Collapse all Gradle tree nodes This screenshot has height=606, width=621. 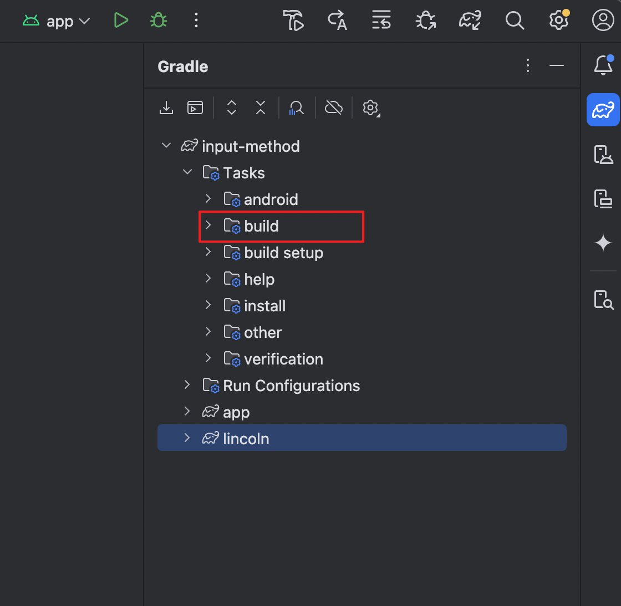(x=261, y=107)
